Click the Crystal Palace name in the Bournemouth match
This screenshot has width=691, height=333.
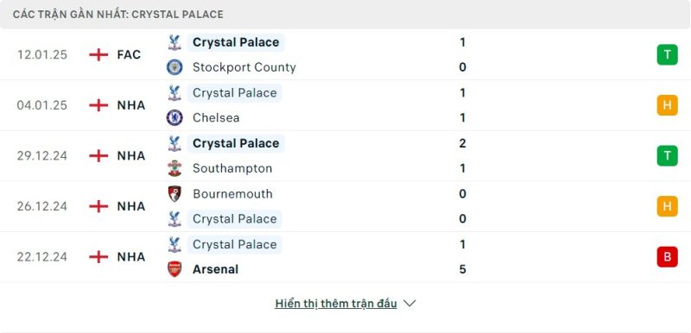coord(234,219)
